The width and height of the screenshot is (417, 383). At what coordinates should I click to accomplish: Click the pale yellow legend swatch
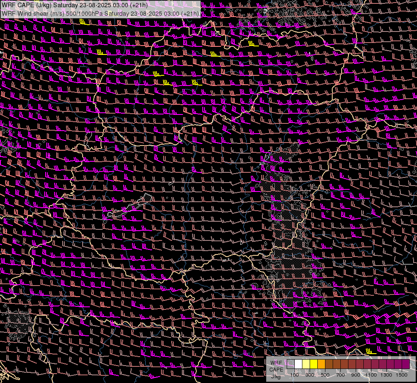(x=306, y=364)
